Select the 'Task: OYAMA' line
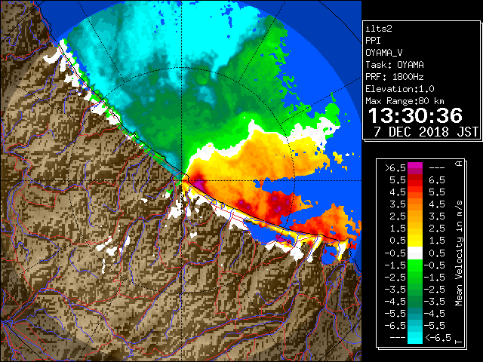Screen dimensions: 483x362 click(x=395, y=65)
